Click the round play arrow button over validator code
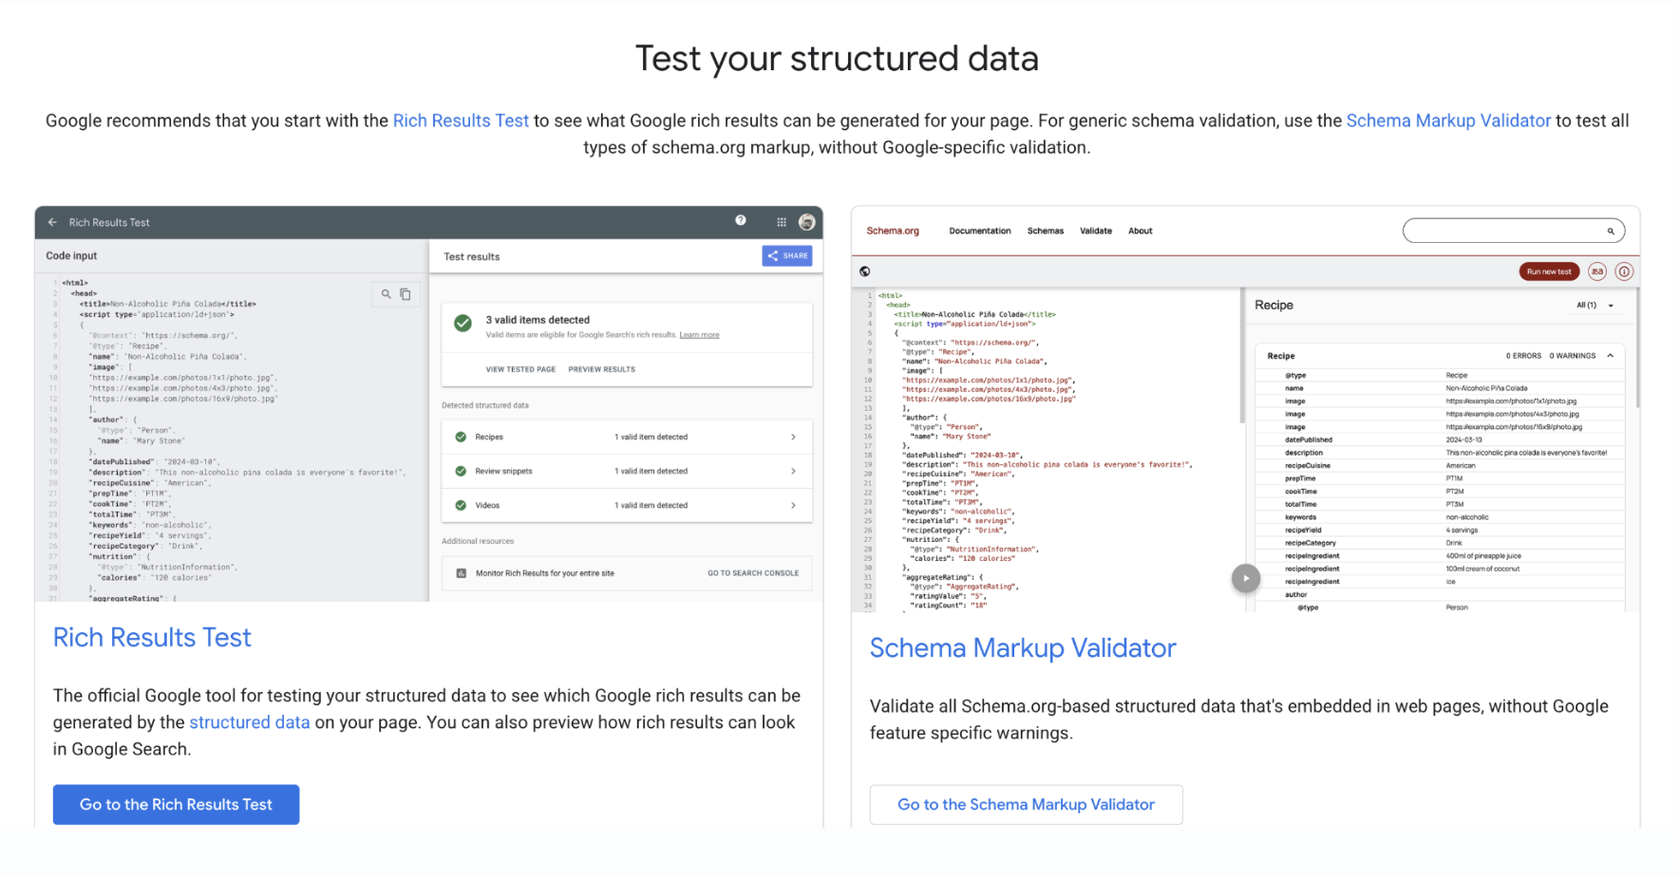1679x877 pixels. click(x=1246, y=578)
